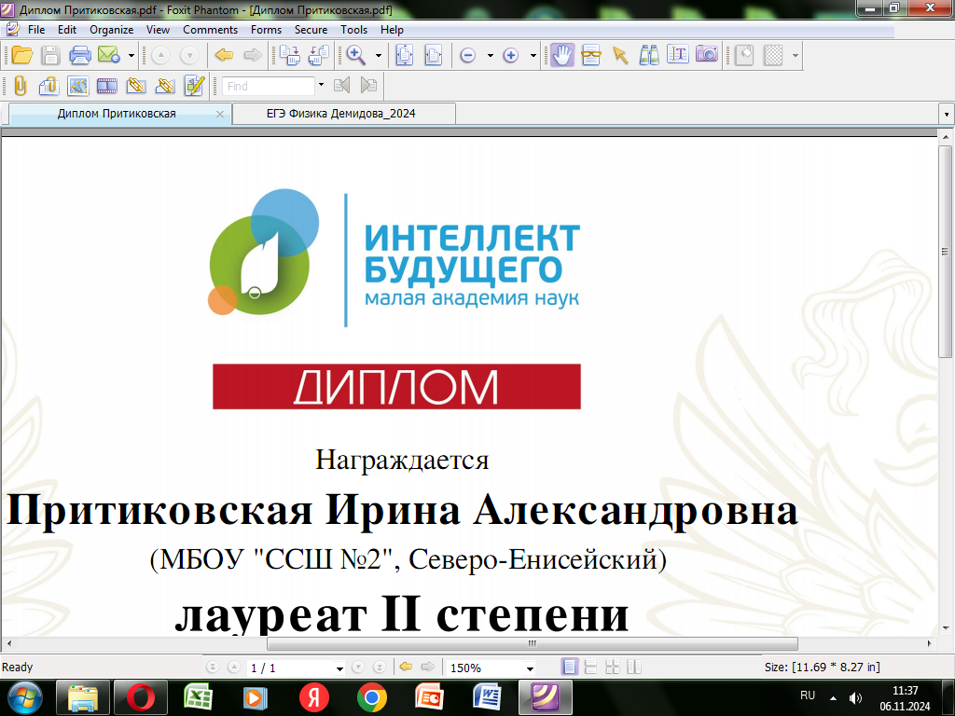This screenshot has width=955, height=716.
Task: Click the vertical scrollbar thumb
Action: [x=946, y=252]
